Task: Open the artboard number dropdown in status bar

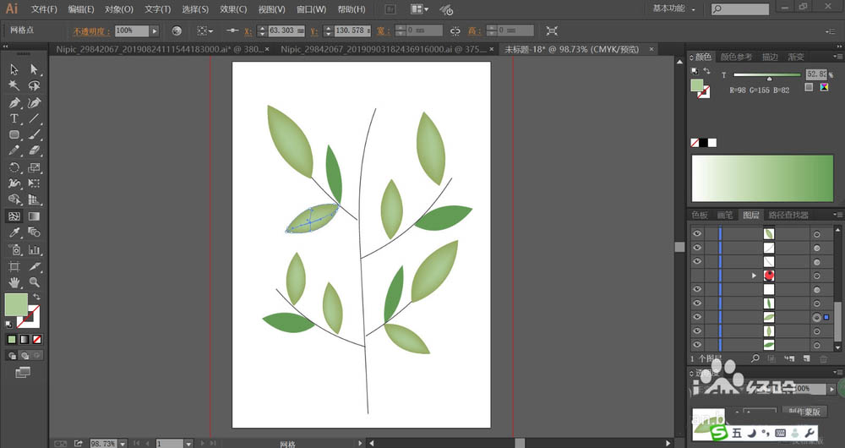Action: 188,444
